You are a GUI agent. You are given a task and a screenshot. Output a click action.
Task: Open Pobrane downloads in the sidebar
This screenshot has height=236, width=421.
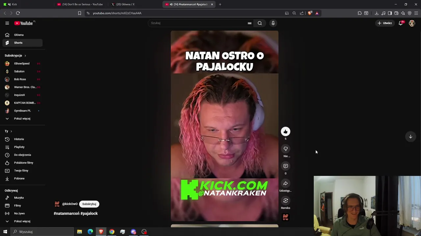tap(22, 178)
